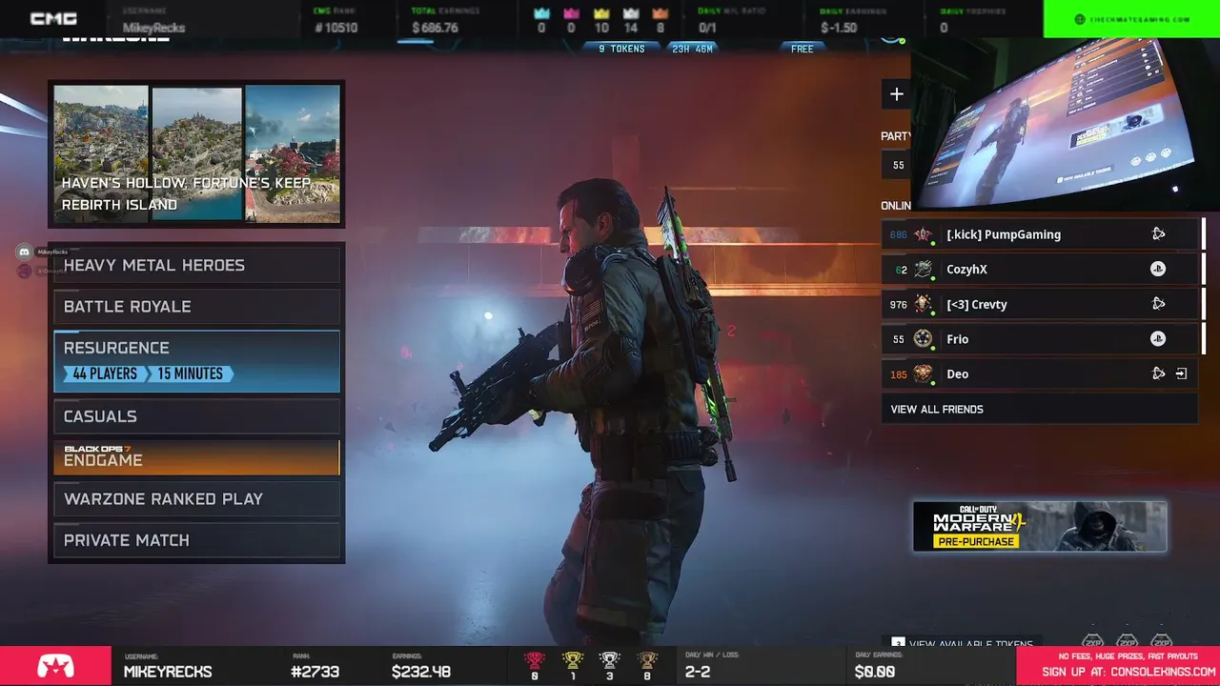Click PumpGaming's rank emblem
The width and height of the screenshot is (1220, 686).
pyautogui.click(x=923, y=234)
